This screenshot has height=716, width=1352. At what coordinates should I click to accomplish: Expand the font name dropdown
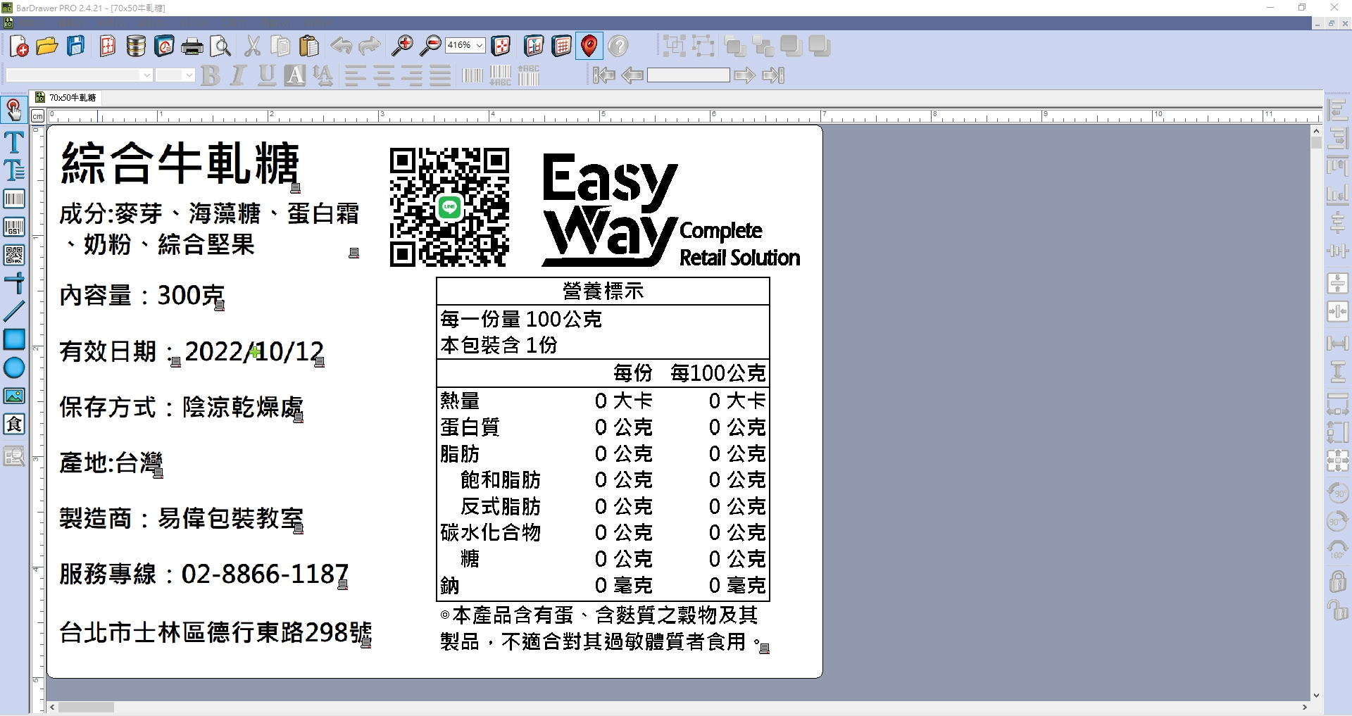pos(146,75)
